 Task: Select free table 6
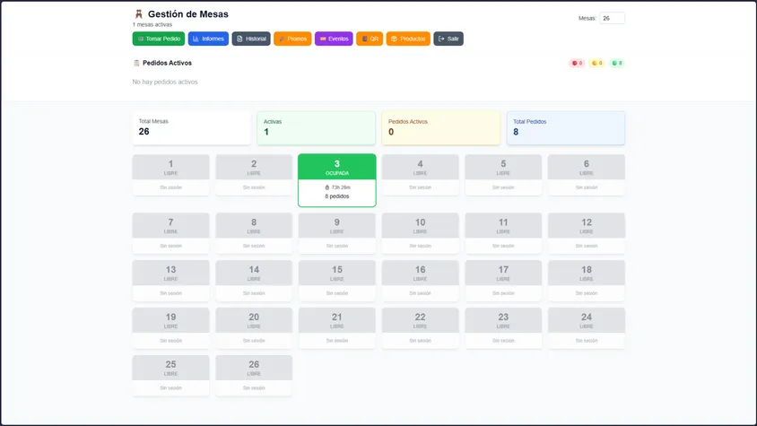586,175
